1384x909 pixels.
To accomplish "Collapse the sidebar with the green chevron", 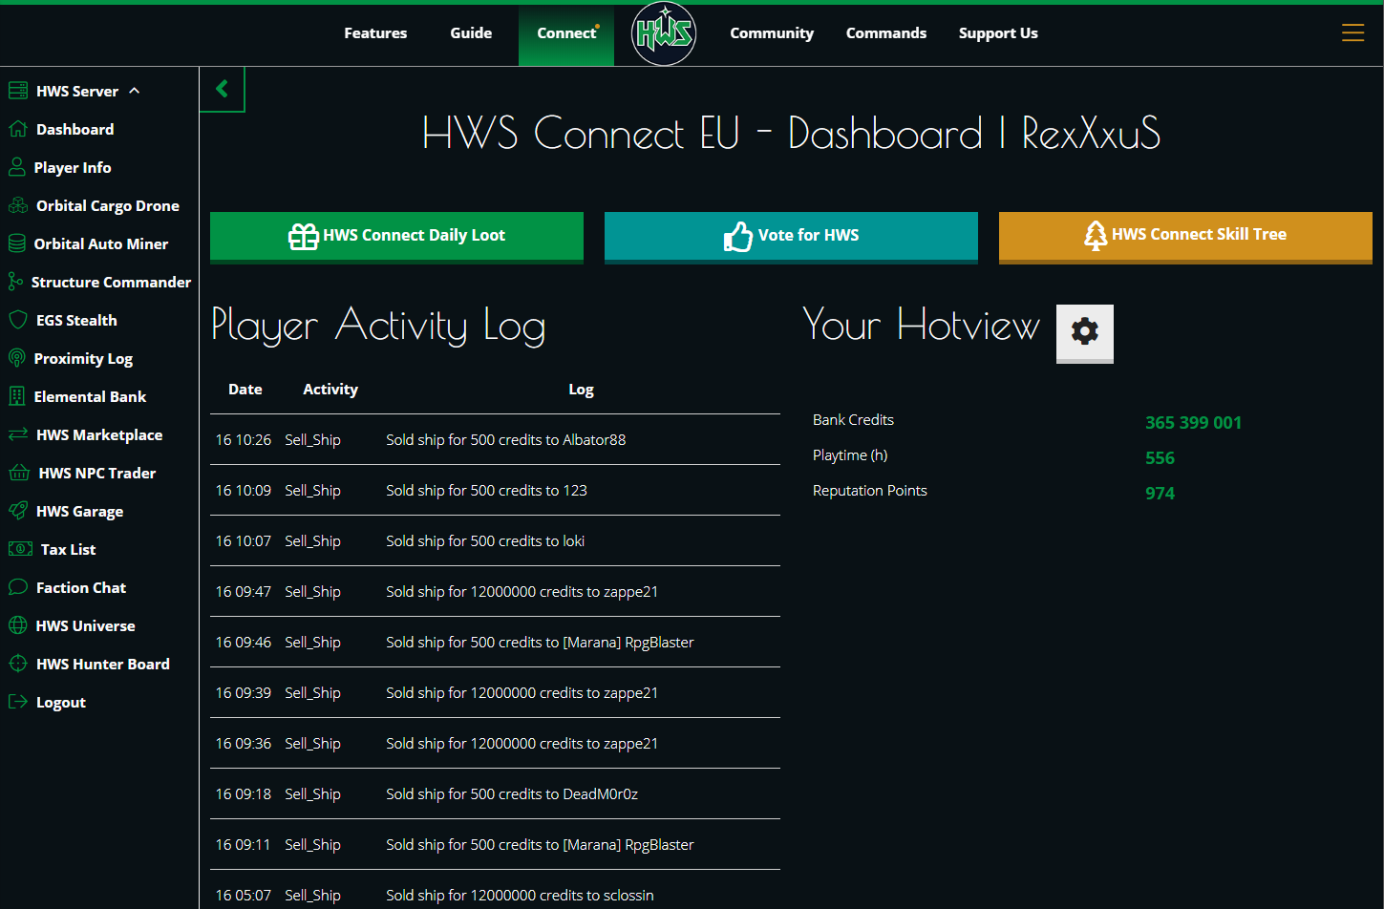I will (x=223, y=89).
